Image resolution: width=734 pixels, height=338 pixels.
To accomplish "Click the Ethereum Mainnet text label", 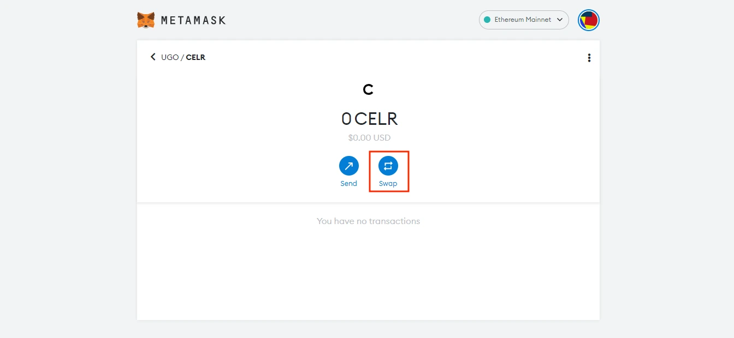I will pos(523,20).
